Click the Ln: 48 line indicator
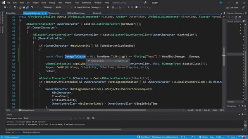Viewport: 248px width, 139px height. 191,110
